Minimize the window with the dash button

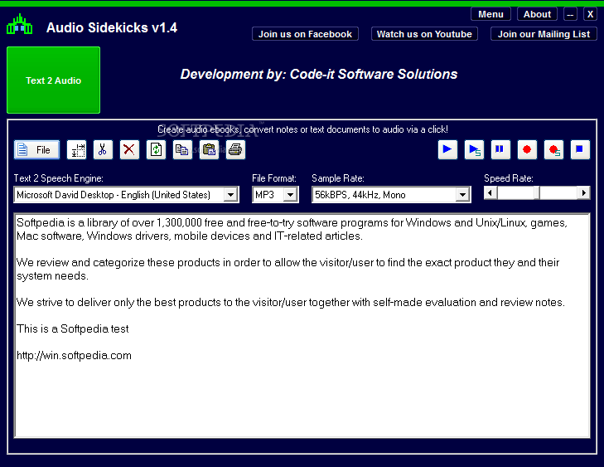pyautogui.click(x=570, y=14)
